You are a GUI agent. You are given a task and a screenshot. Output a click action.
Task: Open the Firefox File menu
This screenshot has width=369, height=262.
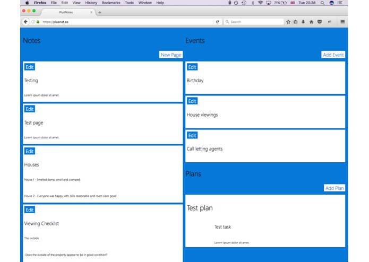click(54, 3)
